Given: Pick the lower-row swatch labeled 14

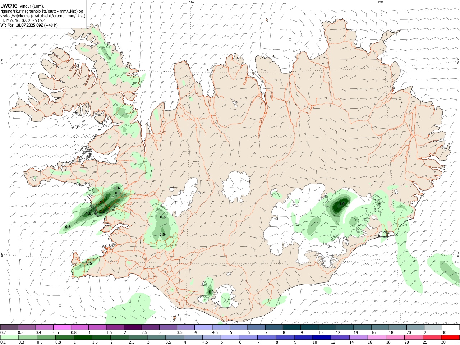Looking at the screenshot, I should pos(359,337).
